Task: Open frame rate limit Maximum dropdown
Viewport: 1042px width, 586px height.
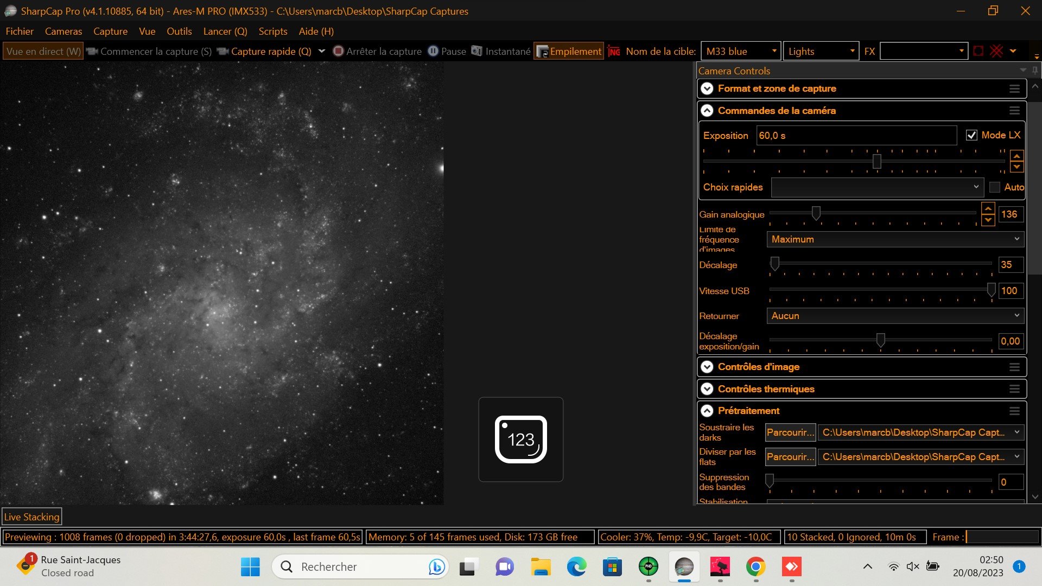Action: (x=895, y=239)
